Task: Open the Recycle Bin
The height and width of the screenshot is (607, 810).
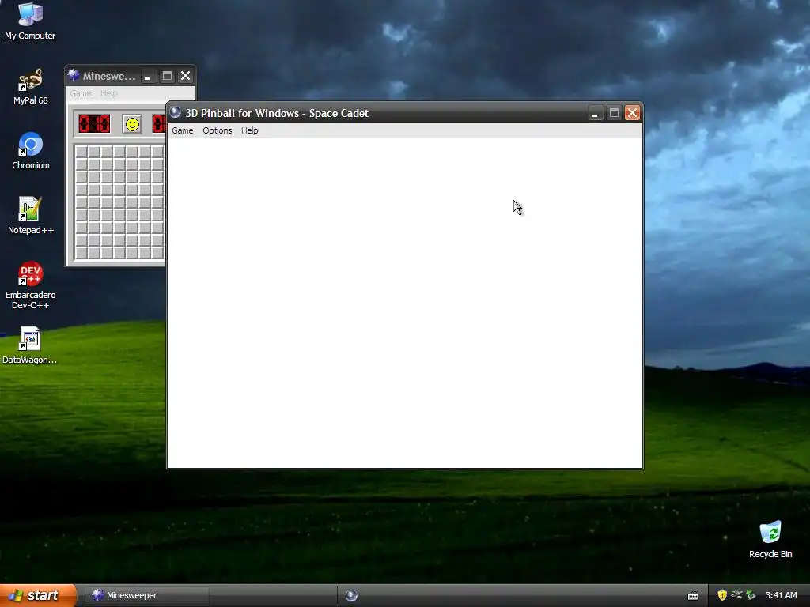Action: (x=770, y=540)
